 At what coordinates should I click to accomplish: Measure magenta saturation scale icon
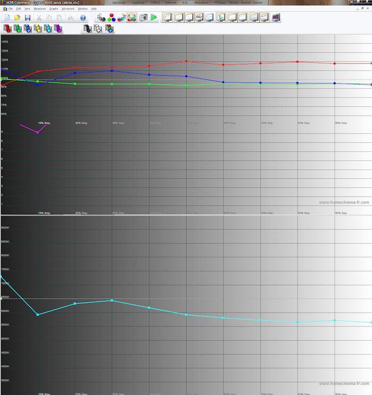(58, 28)
